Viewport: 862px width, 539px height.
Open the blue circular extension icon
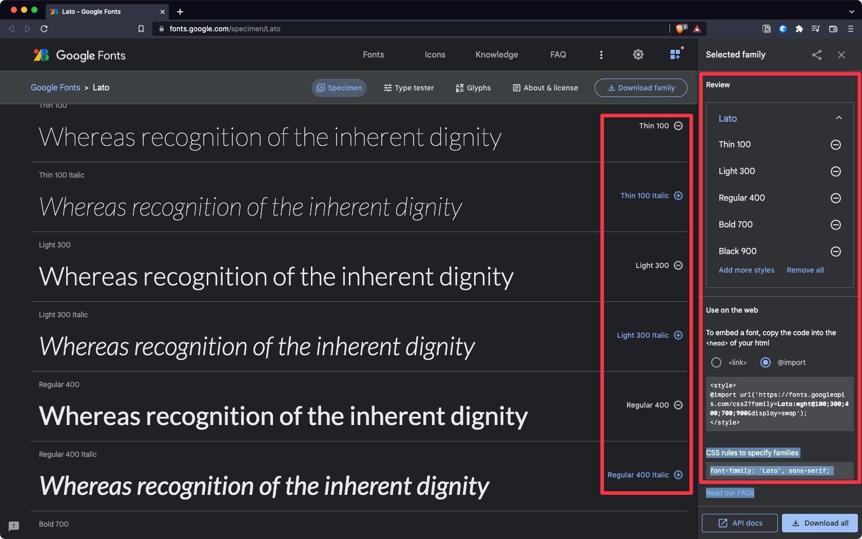click(x=783, y=29)
